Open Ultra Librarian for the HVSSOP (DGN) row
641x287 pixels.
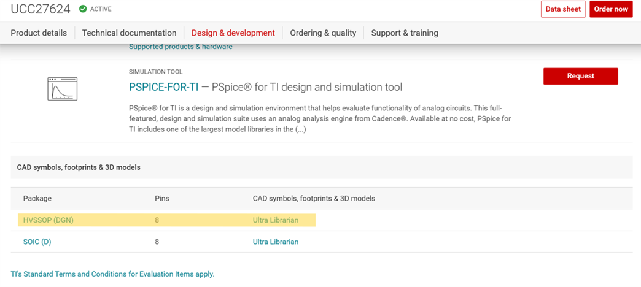click(276, 220)
